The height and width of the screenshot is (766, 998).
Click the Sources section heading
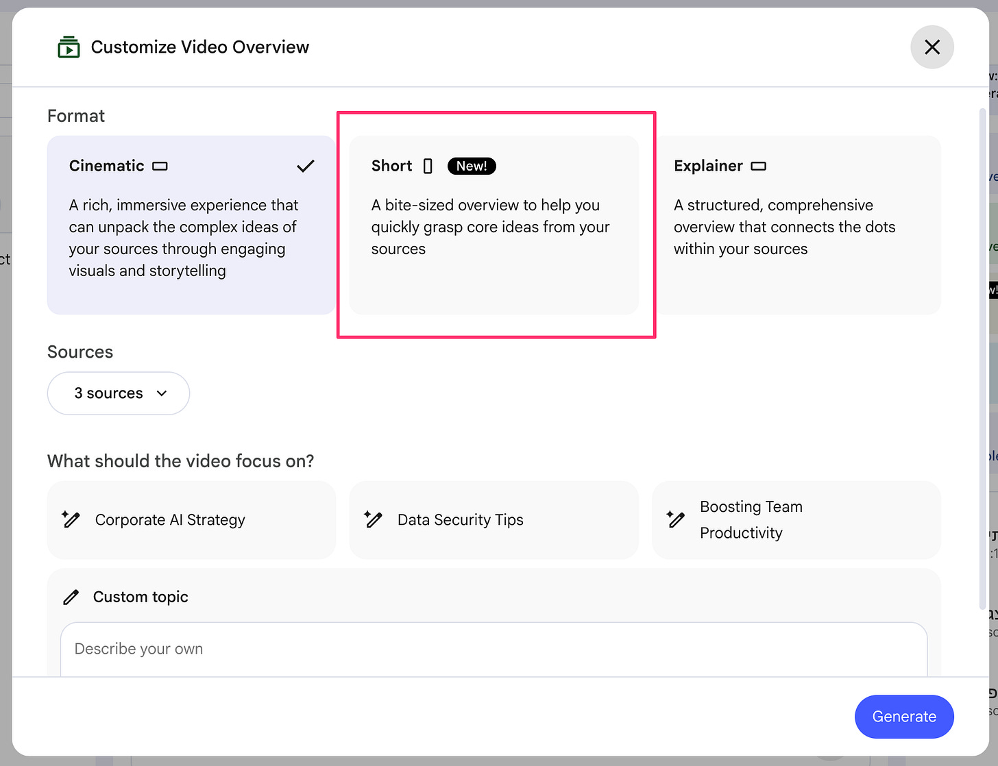80,352
